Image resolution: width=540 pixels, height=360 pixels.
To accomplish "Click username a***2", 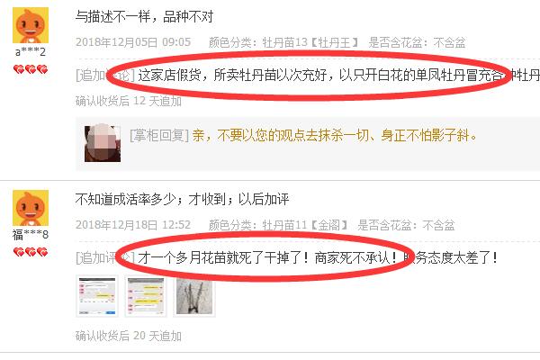I will coord(31,52).
